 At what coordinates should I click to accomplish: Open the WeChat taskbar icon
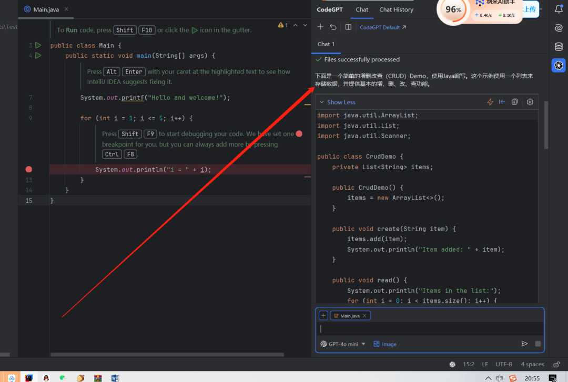[63, 378]
